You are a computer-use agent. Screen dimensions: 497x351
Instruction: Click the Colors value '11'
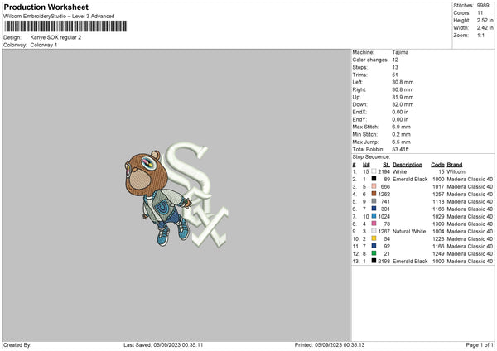(480, 13)
